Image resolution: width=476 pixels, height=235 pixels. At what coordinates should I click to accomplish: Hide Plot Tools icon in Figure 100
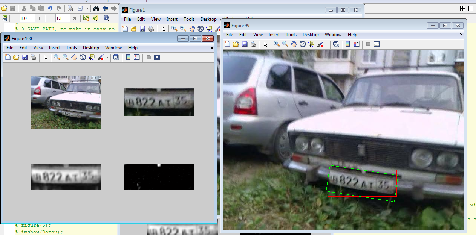148,58
